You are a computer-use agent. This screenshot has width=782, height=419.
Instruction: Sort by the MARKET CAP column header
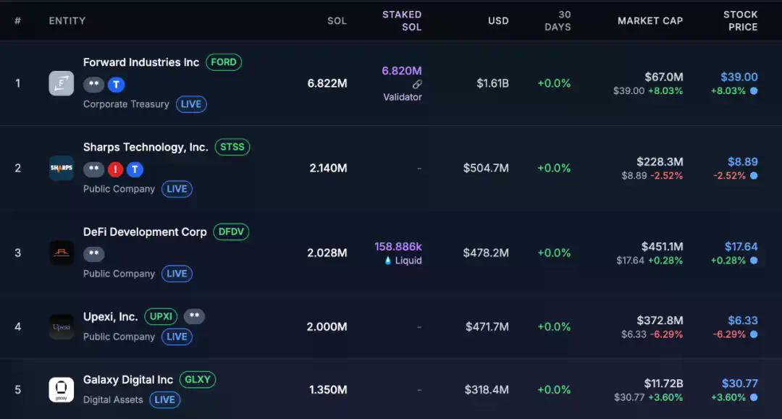click(x=649, y=20)
